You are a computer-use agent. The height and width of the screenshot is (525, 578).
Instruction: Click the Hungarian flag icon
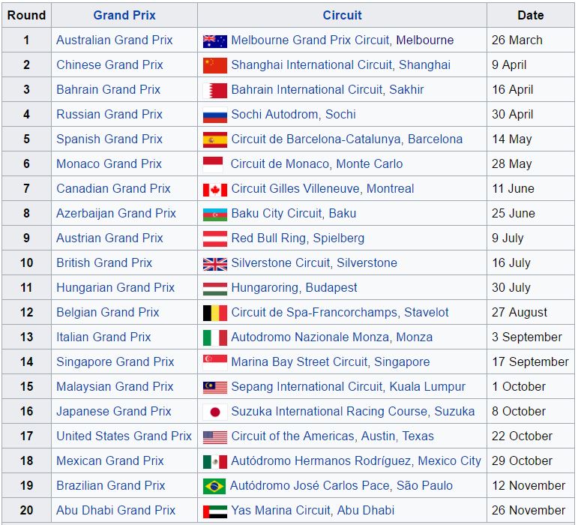click(x=215, y=289)
